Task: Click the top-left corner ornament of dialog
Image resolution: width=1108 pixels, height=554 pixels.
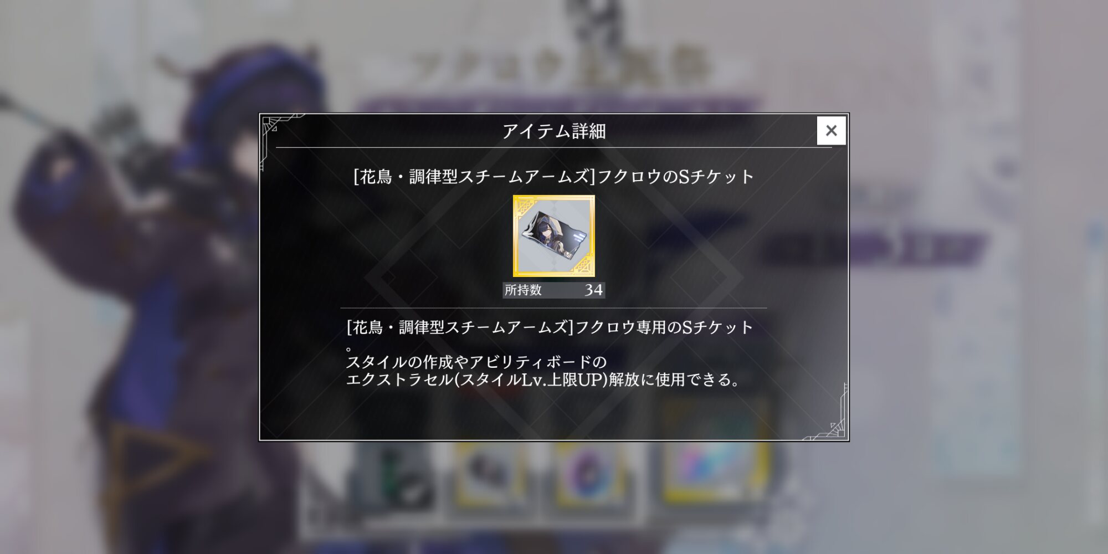Action: (x=277, y=133)
